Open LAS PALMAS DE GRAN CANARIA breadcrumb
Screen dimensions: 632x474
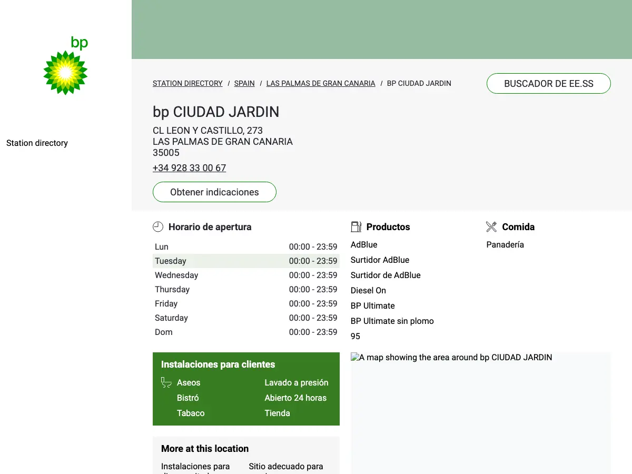[321, 83]
